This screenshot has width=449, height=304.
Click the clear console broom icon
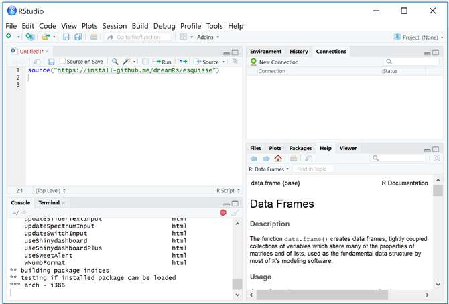235,212
